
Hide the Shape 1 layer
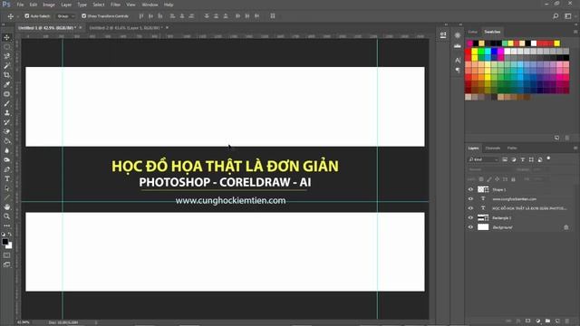pos(470,189)
